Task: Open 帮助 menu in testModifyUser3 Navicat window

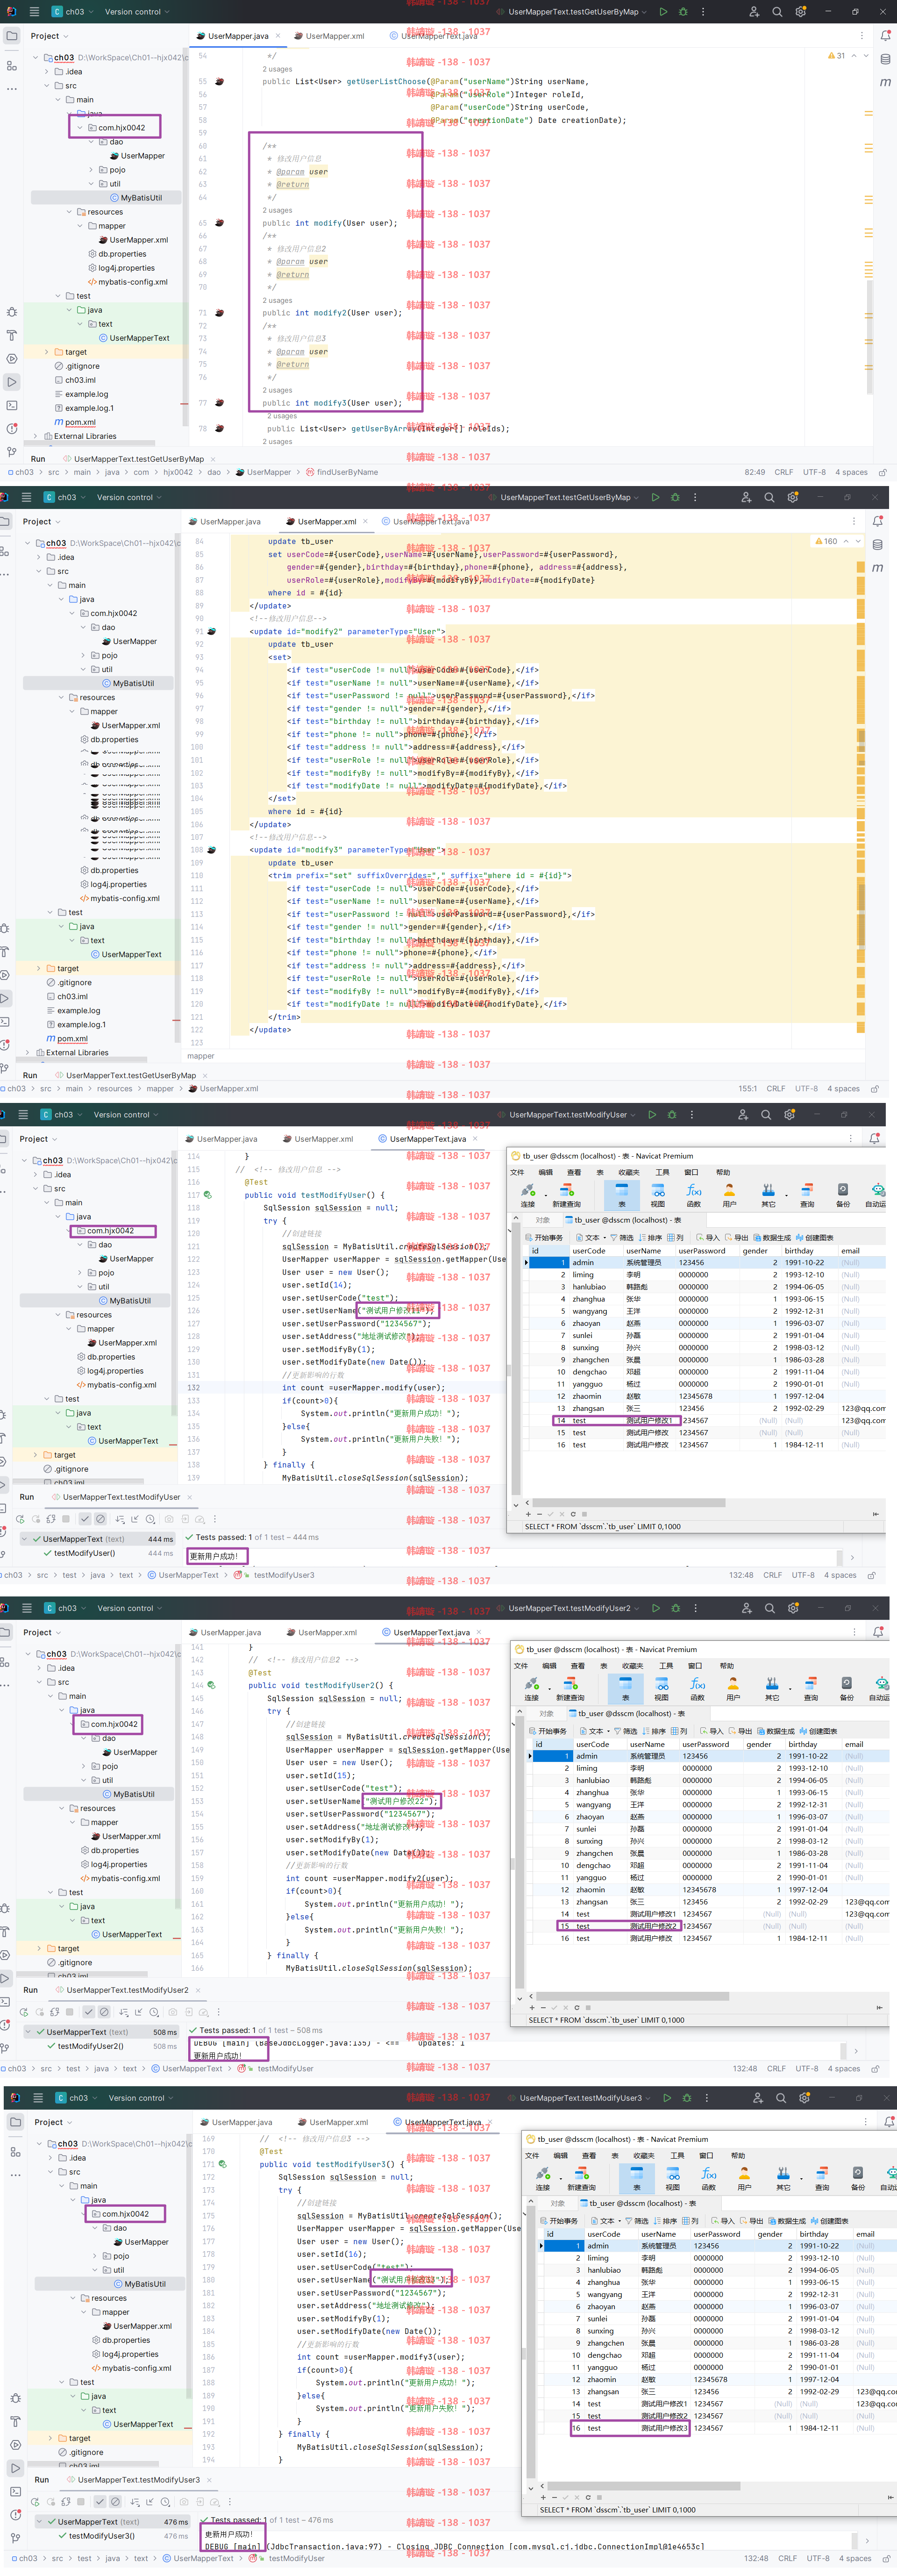Action: click(738, 2156)
